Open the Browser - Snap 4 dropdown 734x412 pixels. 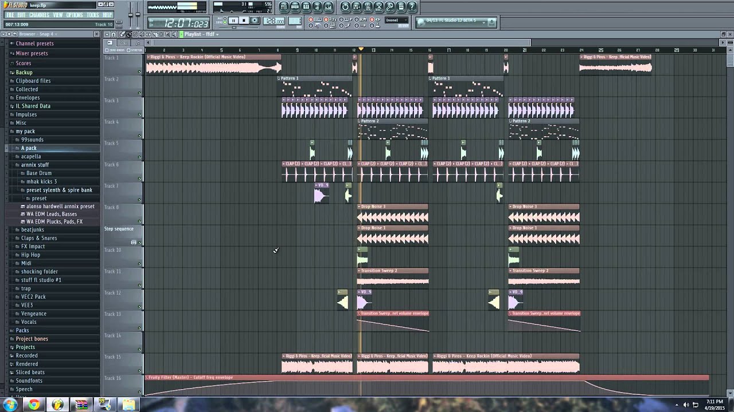[x=38, y=34]
